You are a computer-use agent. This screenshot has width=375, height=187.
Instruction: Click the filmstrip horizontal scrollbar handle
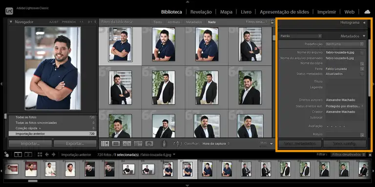(33, 181)
